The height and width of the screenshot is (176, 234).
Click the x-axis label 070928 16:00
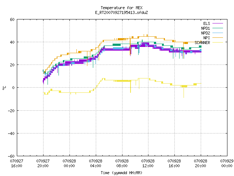coord(174,164)
